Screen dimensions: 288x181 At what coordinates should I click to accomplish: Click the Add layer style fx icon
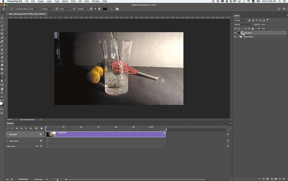264,179
